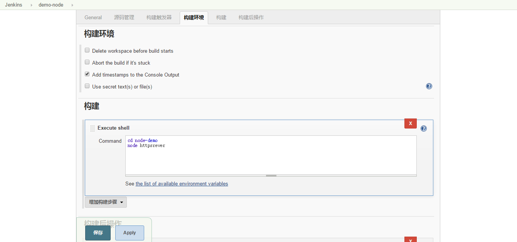Screen dimensions: 517x242
Task: Go to the 构建触发器 tab
Action: (159, 17)
